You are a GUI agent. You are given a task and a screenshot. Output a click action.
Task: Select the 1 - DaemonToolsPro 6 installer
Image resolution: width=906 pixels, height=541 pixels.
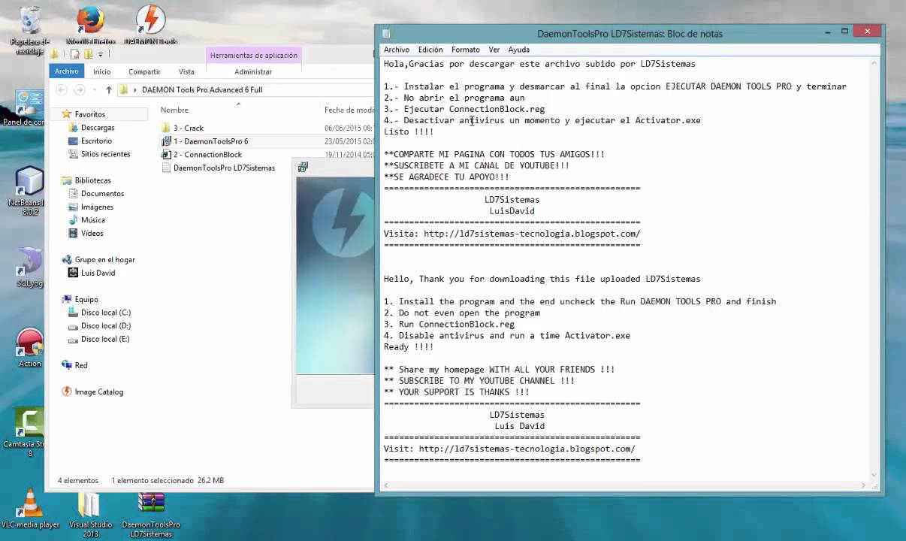210,141
